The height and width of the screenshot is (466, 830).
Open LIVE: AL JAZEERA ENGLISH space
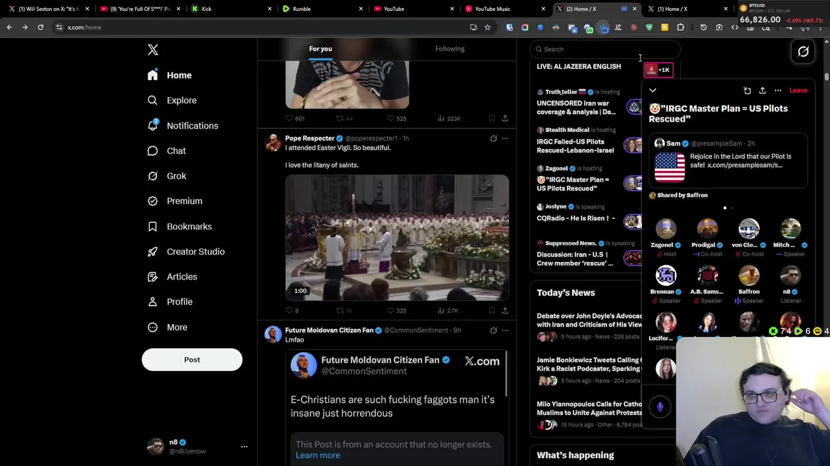coord(578,67)
